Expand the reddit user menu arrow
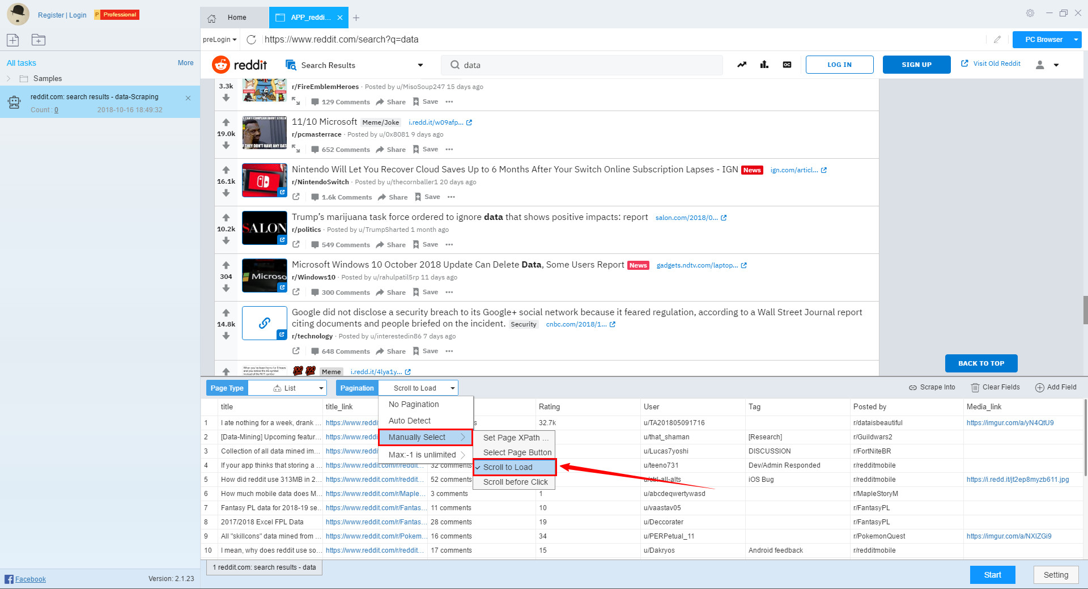 (x=1056, y=65)
